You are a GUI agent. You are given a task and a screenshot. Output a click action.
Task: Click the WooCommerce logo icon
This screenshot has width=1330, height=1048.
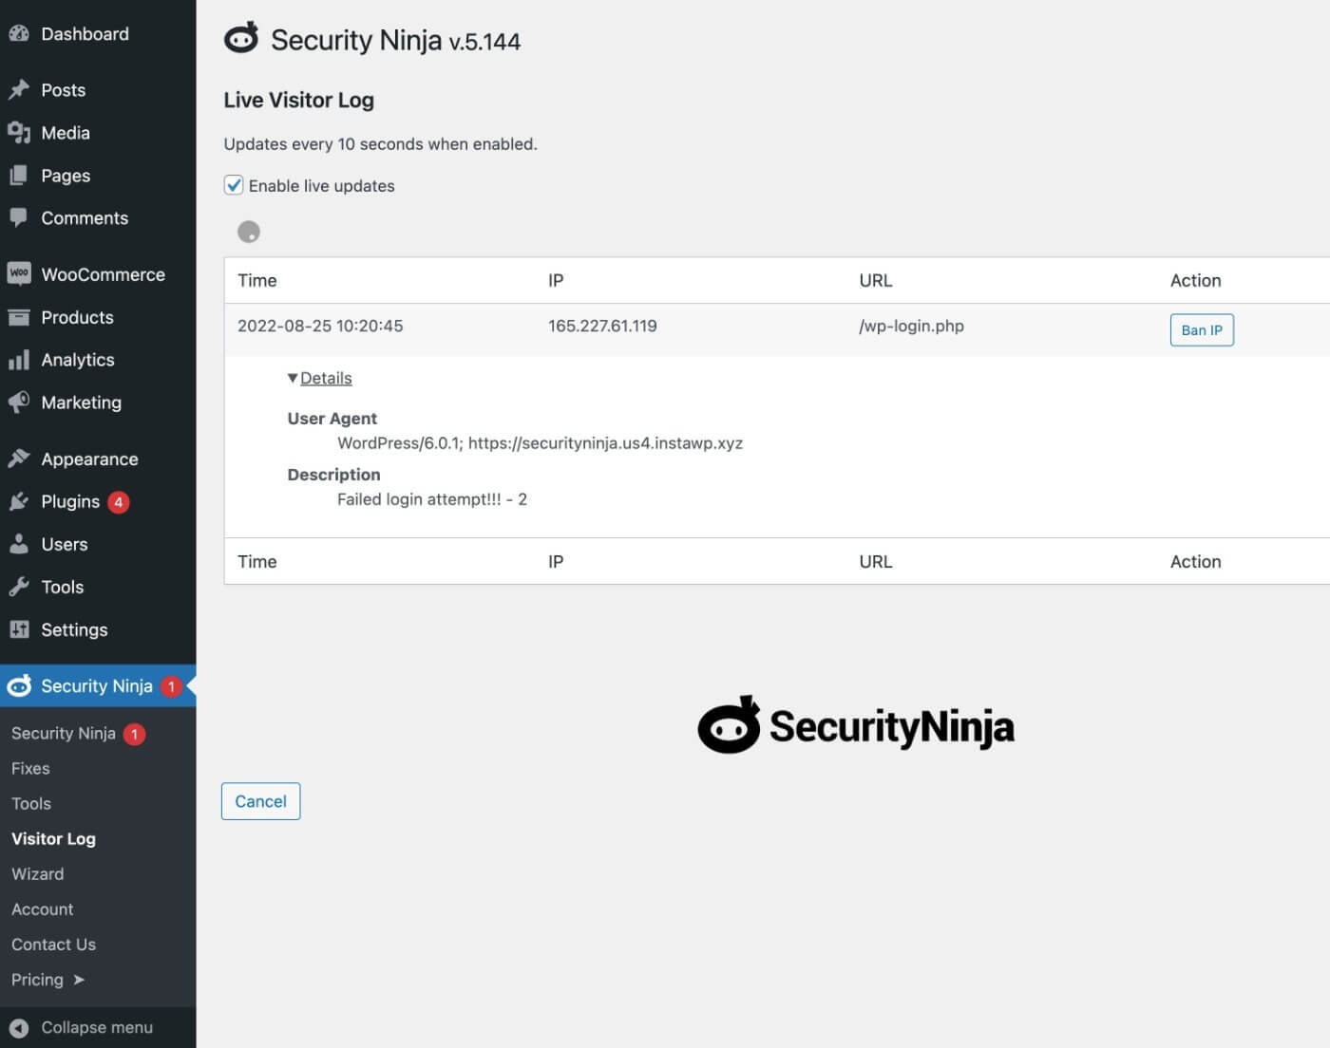pyautogui.click(x=19, y=273)
